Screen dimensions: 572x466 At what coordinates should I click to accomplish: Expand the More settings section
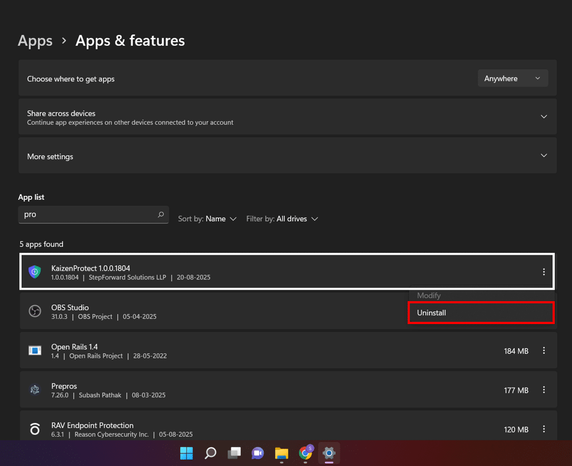pyautogui.click(x=543, y=156)
